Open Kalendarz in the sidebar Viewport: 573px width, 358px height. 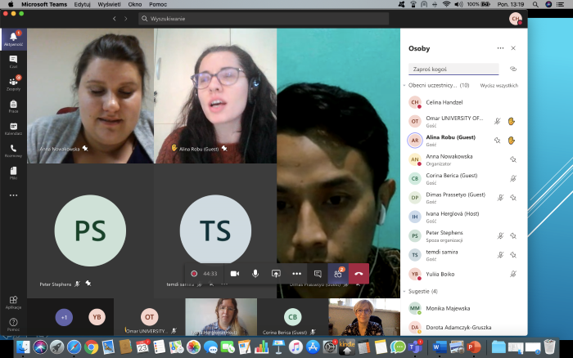(13, 128)
